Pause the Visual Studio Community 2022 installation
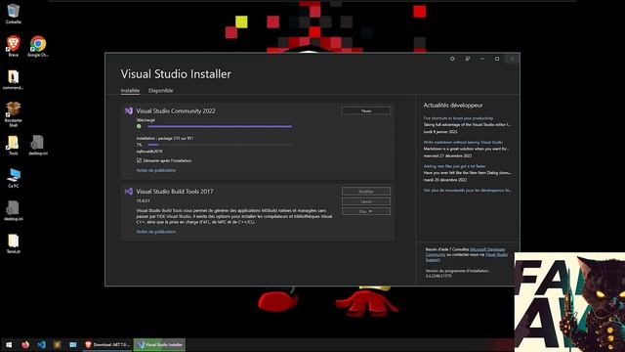The height and width of the screenshot is (352, 625). (366, 110)
